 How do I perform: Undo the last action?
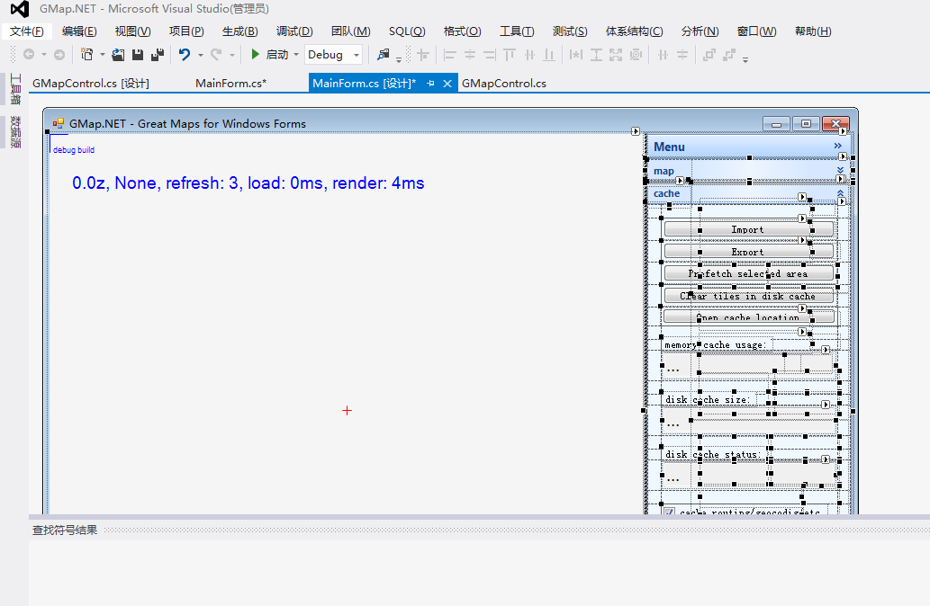click(185, 55)
